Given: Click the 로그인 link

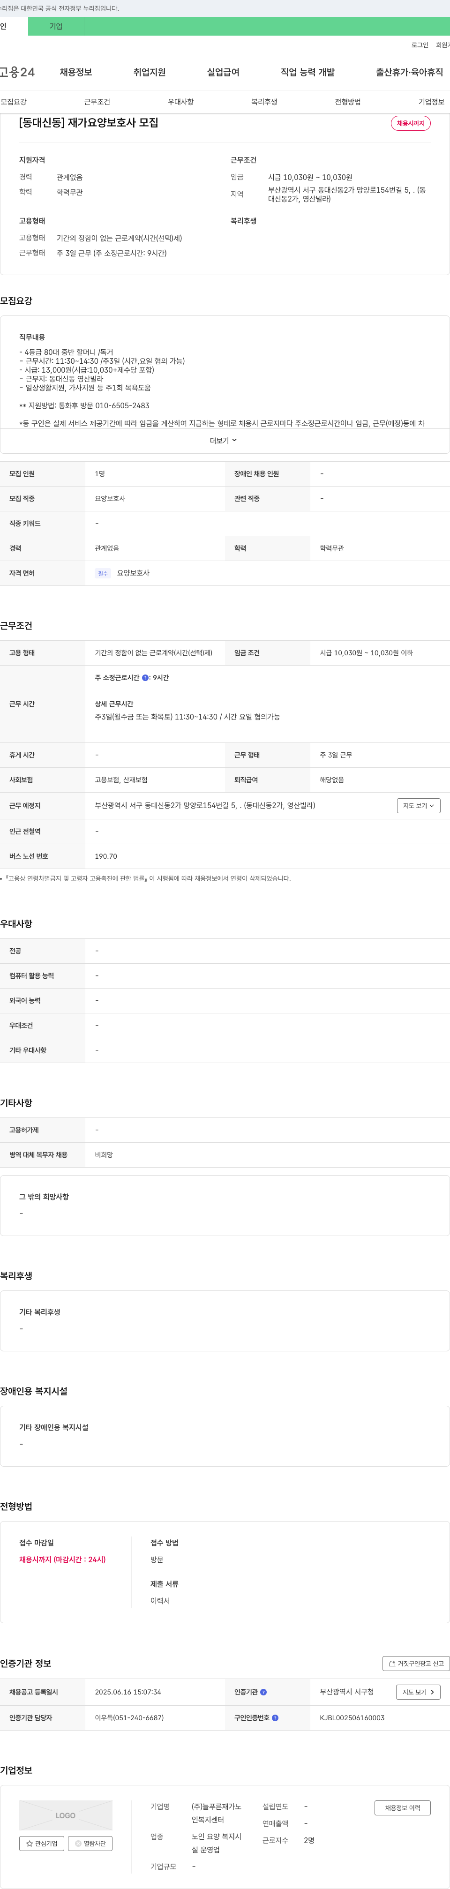Looking at the screenshot, I should (x=420, y=45).
